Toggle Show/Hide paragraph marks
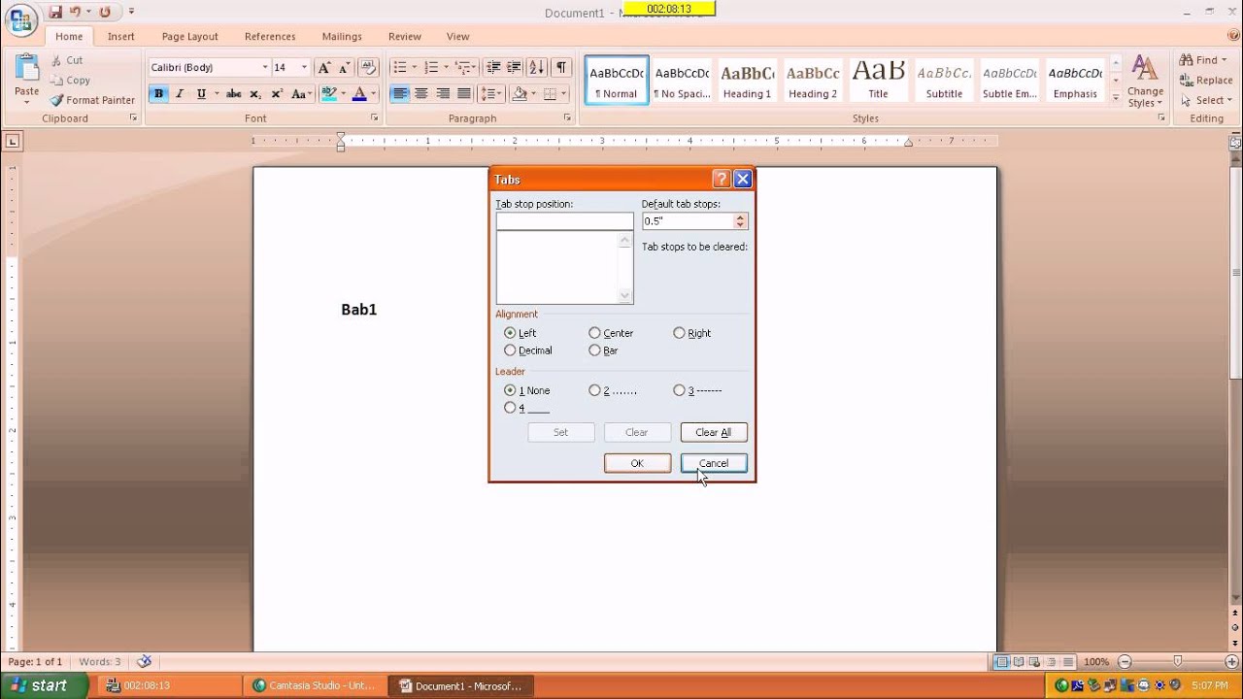 pos(561,67)
